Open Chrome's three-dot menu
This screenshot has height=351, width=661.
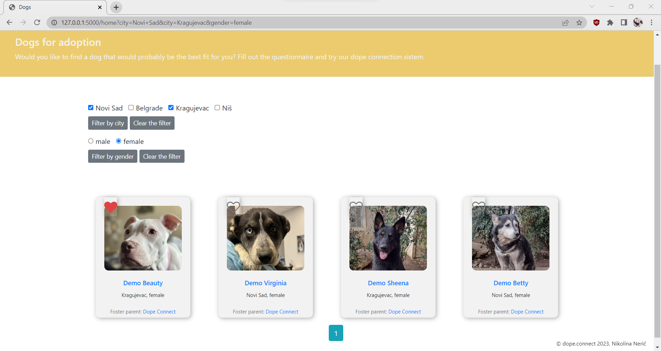pyautogui.click(x=652, y=22)
